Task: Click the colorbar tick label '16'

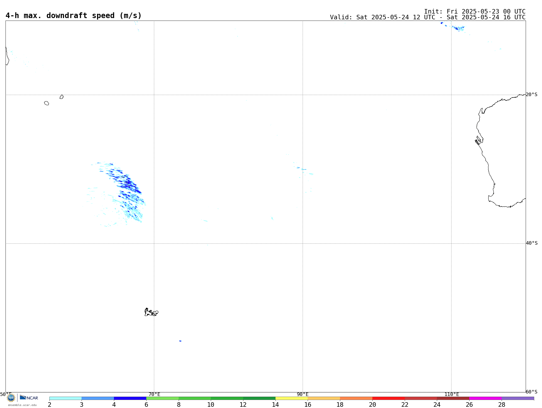Action: point(308,404)
